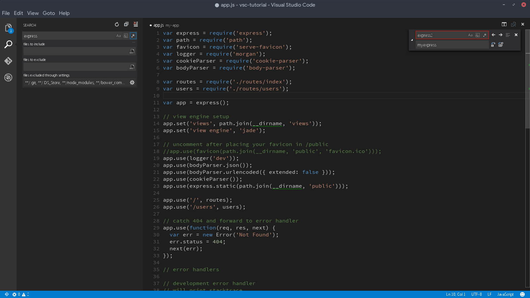The image size is (530, 298).
Task: Change language mode via JavaScript status item
Action: (x=505, y=294)
